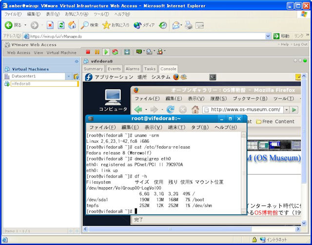The height and width of the screenshot is (245, 312).
Task: Switch to the Alarms tab
Action: 132,69
